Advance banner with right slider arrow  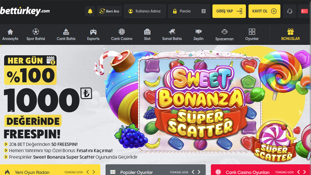click(x=300, y=112)
